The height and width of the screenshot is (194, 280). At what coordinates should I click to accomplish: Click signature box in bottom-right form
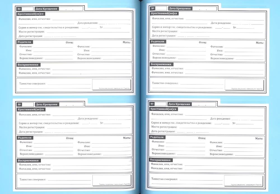(x=243, y=180)
